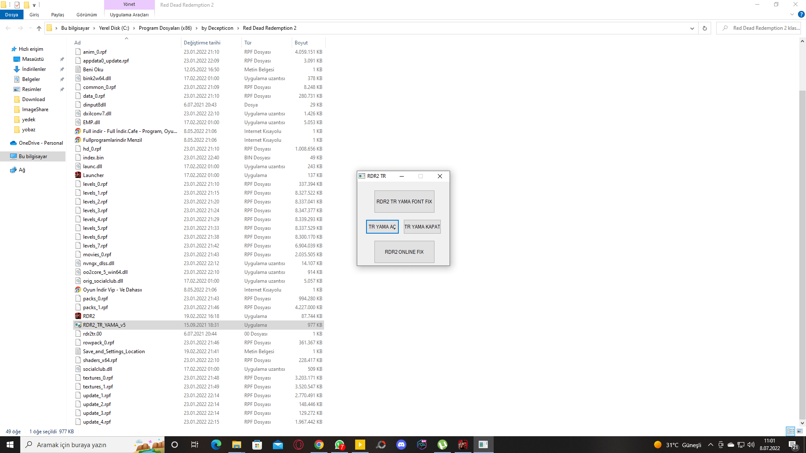
Task: Switch to details view layout icon
Action: click(791, 431)
